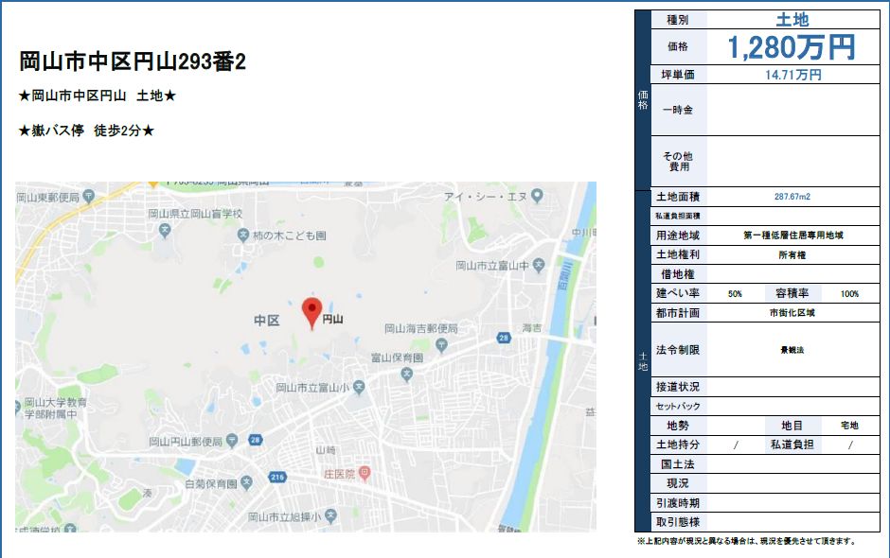Click the その他費用 row label
This screenshot has width=890, height=558.
[678, 161]
